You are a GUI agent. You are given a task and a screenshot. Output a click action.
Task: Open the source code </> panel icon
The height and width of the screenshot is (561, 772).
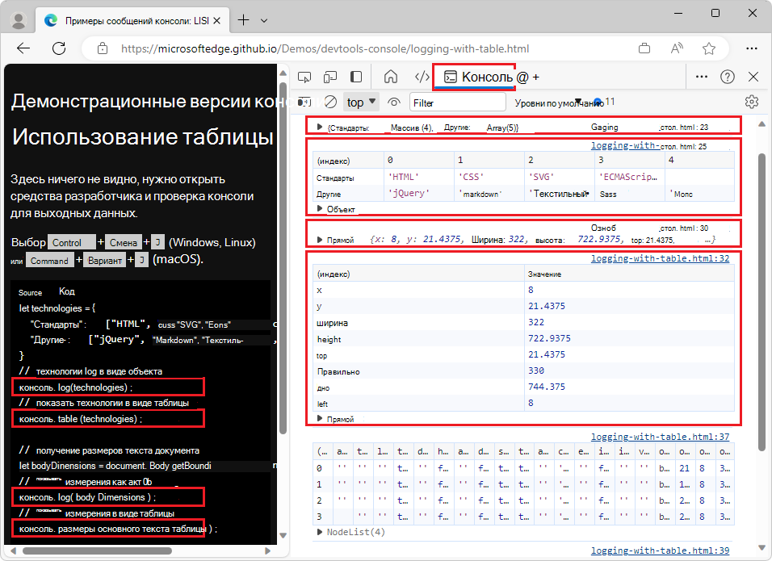(x=421, y=76)
